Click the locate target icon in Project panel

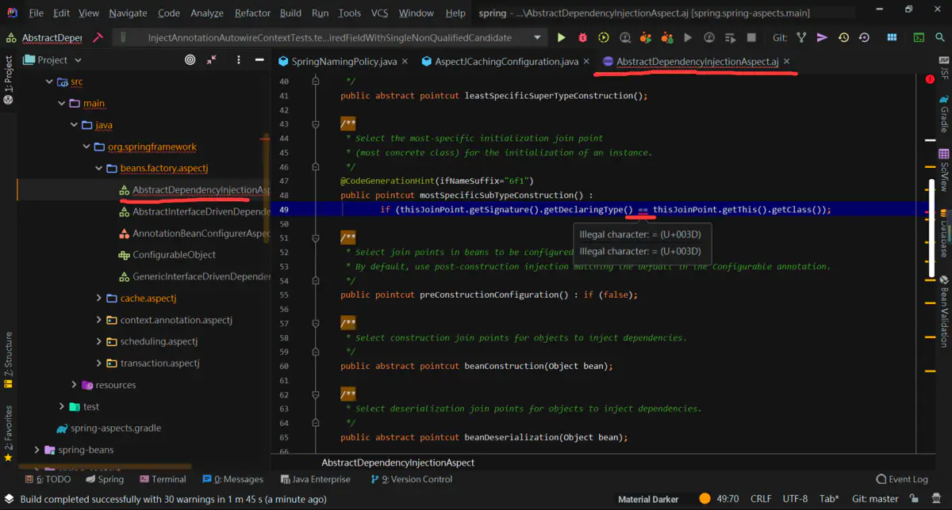pyautogui.click(x=190, y=60)
